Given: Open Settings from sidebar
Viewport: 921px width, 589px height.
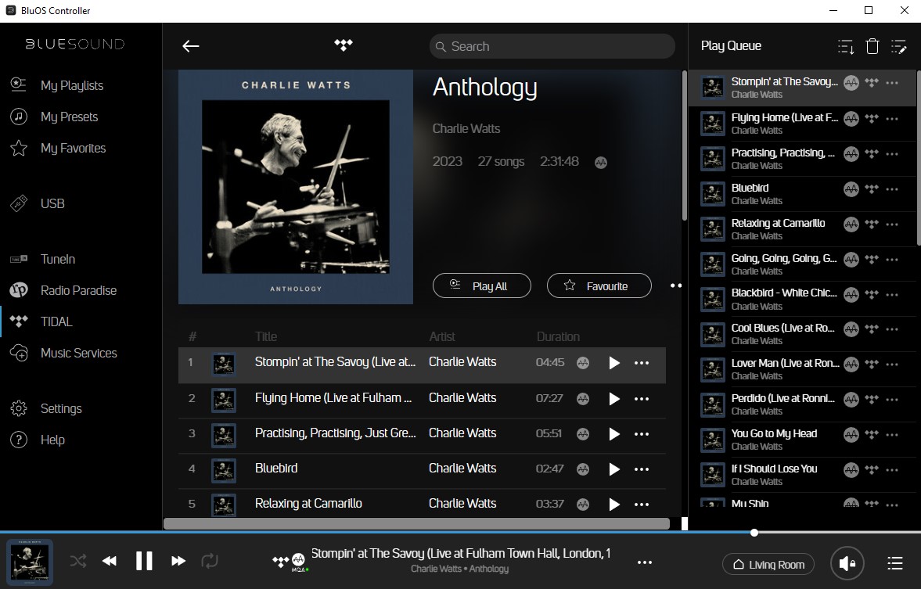Looking at the screenshot, I should tap(60, 408).
